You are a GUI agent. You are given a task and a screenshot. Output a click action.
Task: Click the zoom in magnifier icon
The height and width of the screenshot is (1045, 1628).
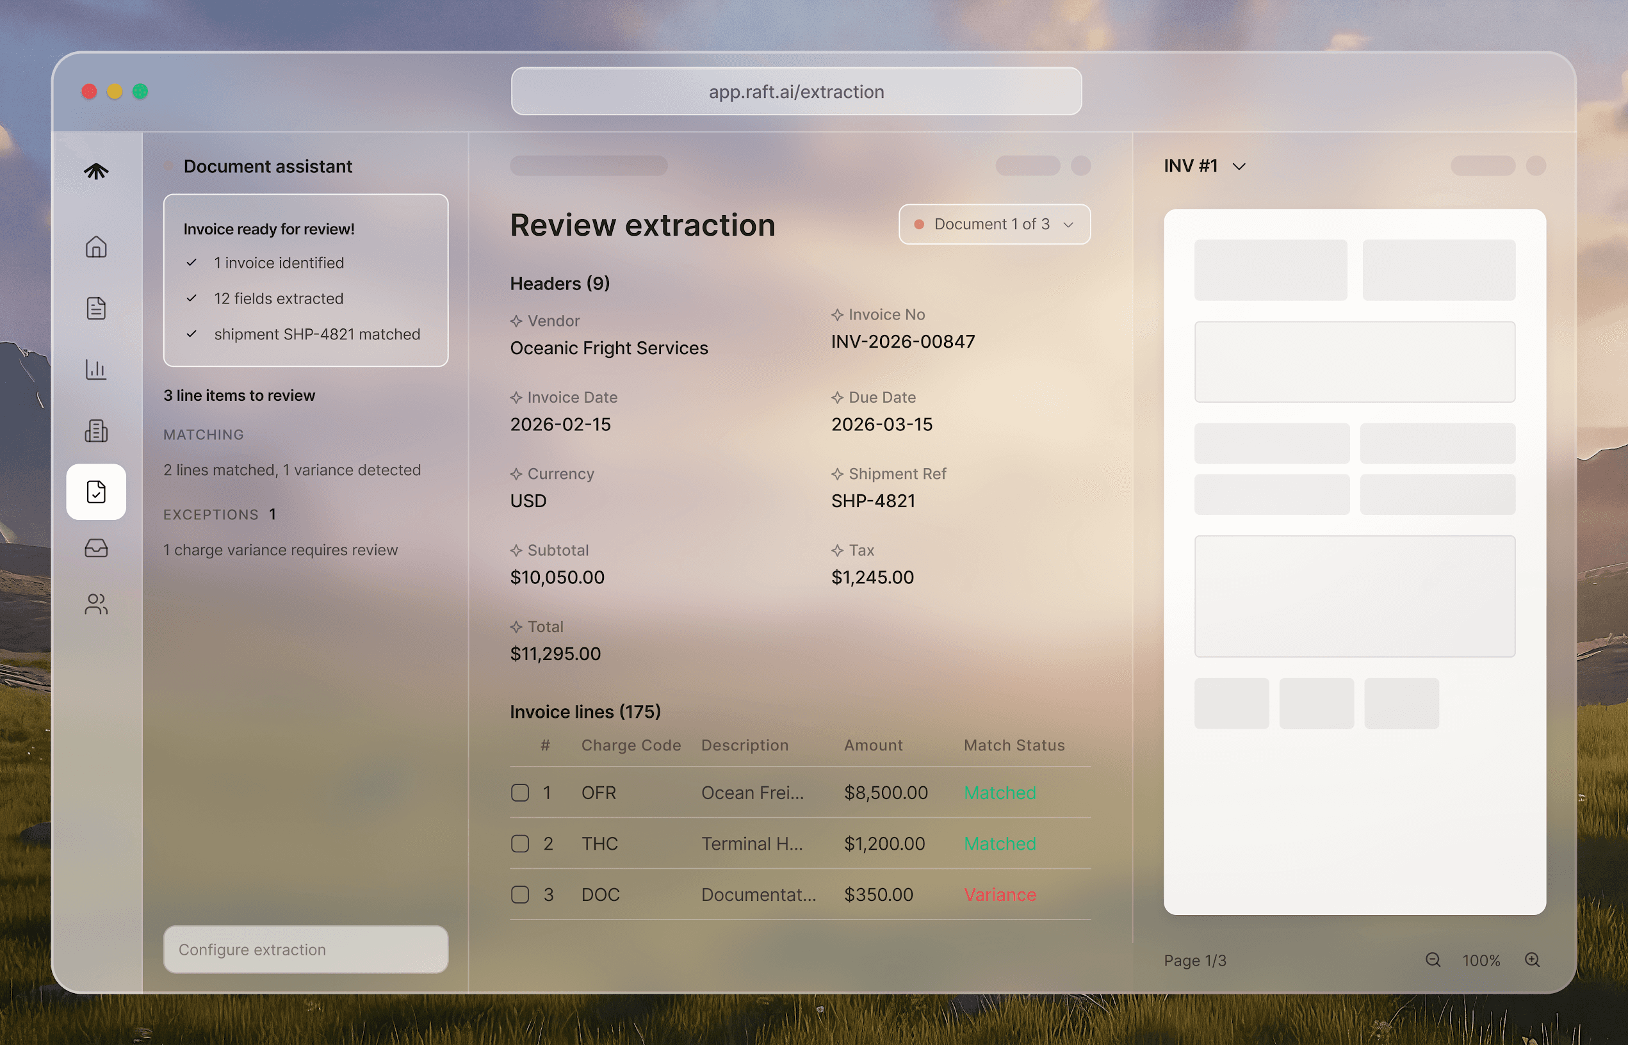[1532, 959]
